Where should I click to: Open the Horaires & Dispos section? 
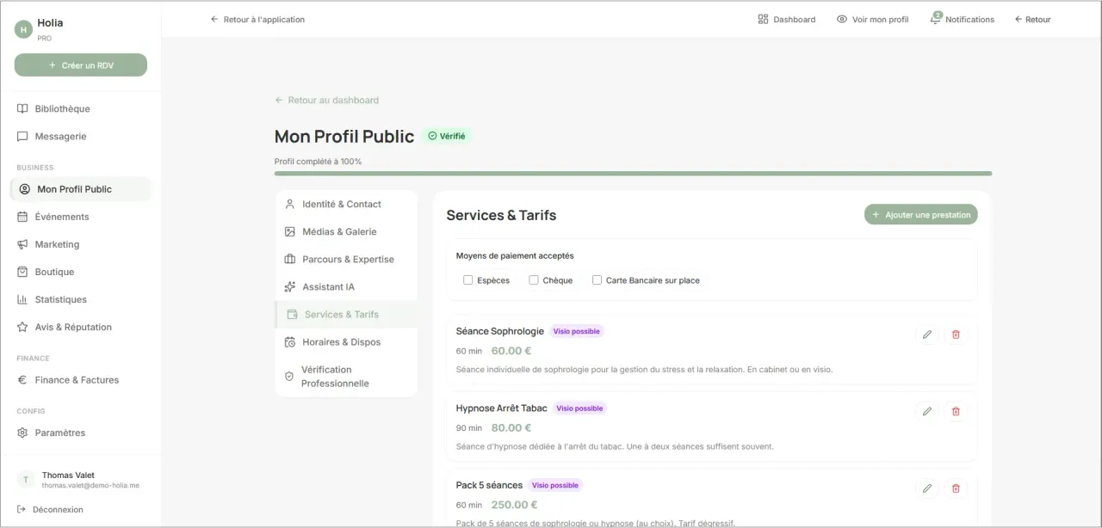[346, 342]
